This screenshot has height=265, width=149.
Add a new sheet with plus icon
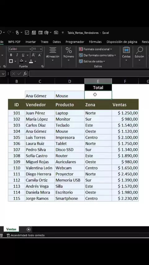(x=29, y=229)
